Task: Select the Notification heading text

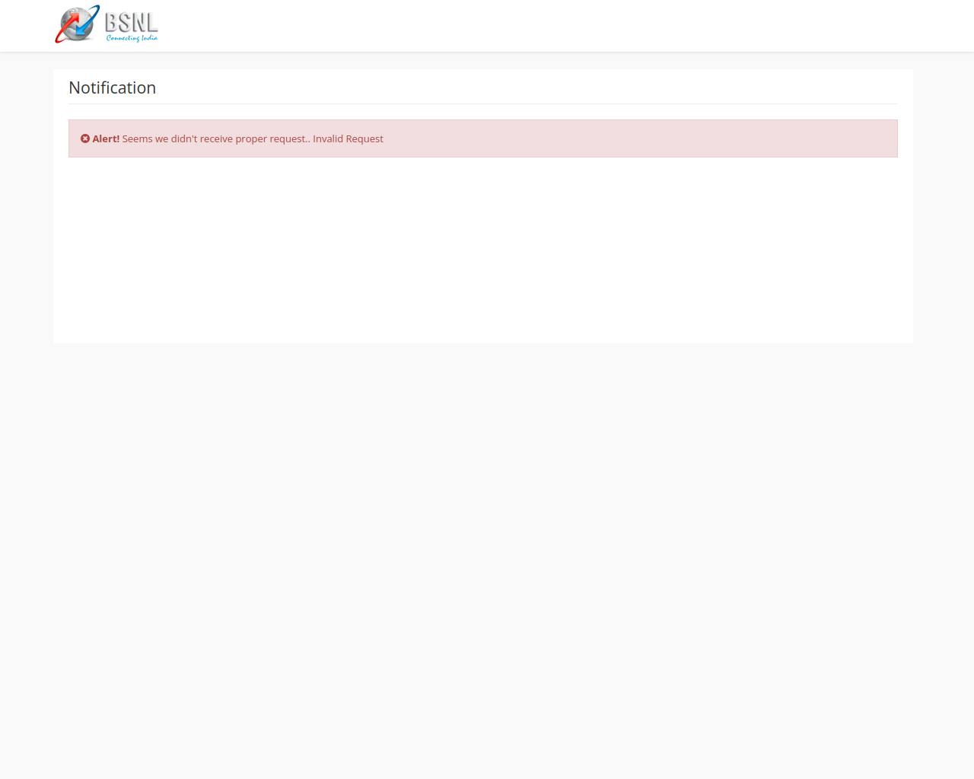Action: point(113,87)
